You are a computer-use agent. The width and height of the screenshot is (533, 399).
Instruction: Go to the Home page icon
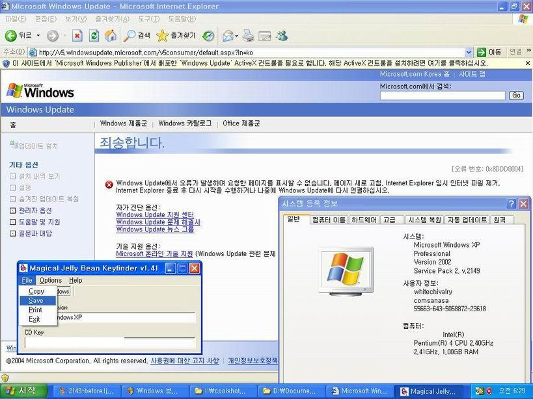(x=111, y=36)
